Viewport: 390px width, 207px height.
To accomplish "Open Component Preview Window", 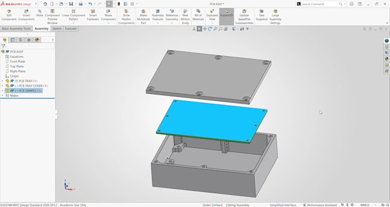I will (53, 17).
